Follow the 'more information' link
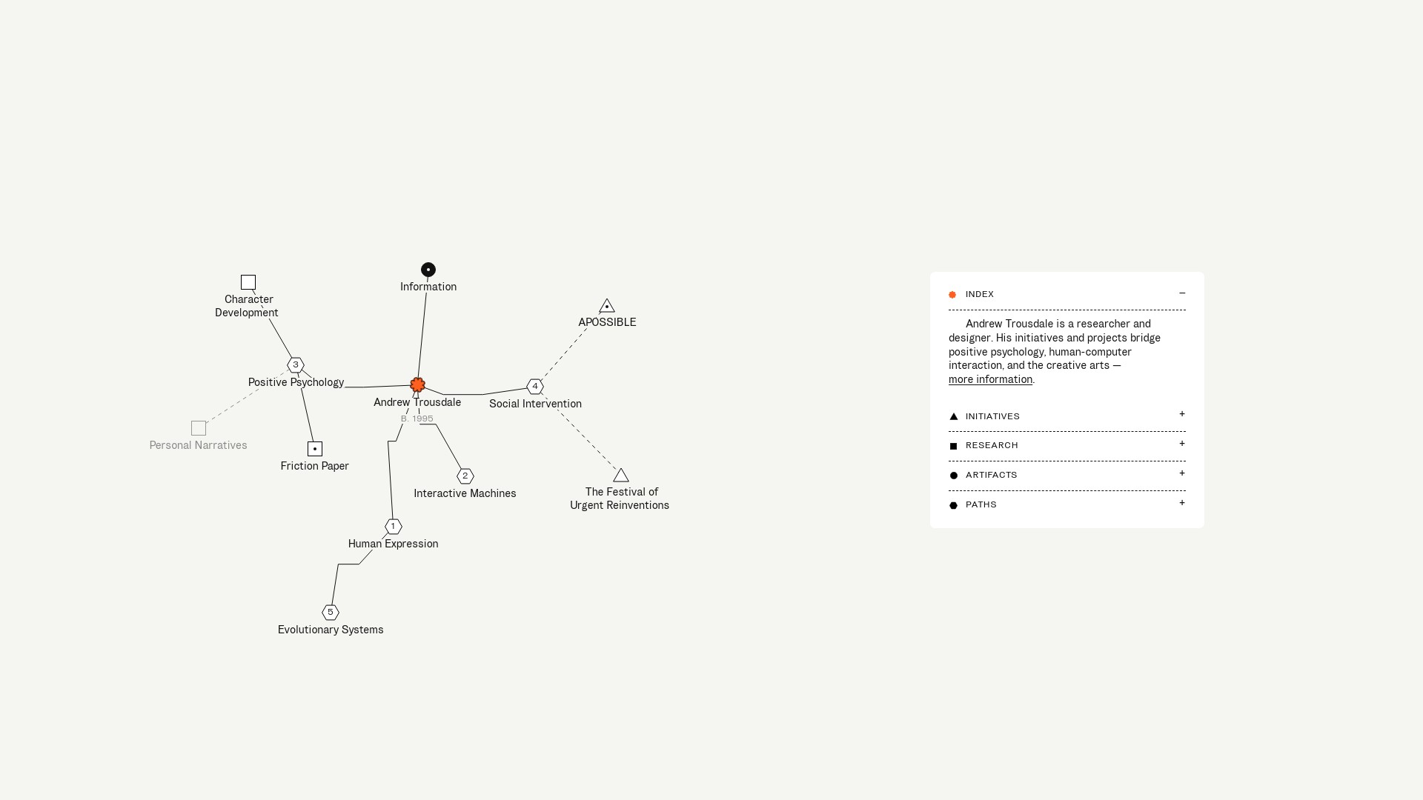Image resolution: width=1423 pixels, height=800 pixels. click(990, 379)
